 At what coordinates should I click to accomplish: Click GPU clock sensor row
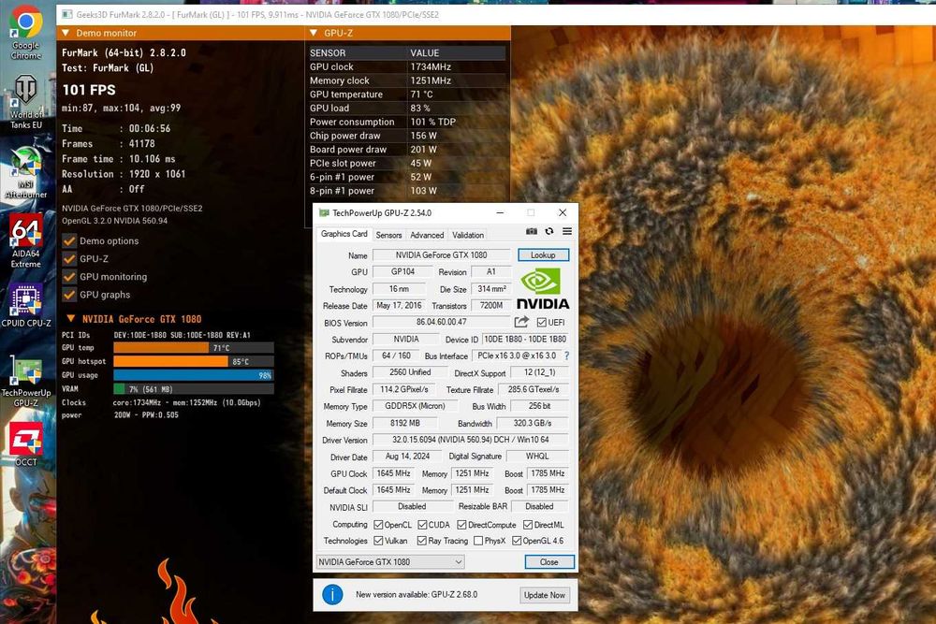coord(407,66)
